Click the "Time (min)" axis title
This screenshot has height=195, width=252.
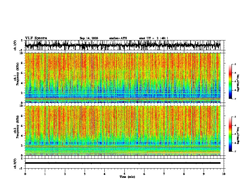click(x=127, y=177)
